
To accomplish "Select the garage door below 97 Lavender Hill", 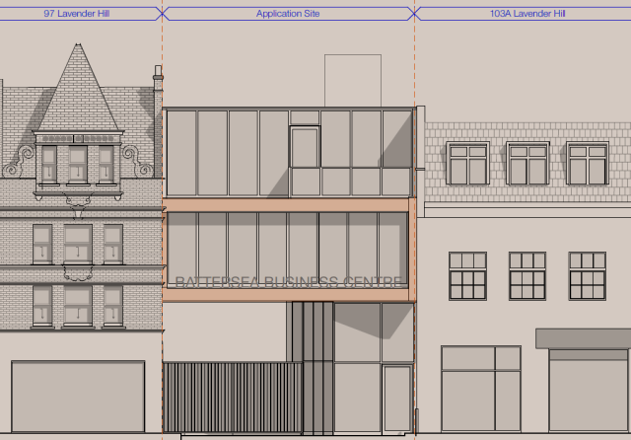I will [x=78, y=396].
